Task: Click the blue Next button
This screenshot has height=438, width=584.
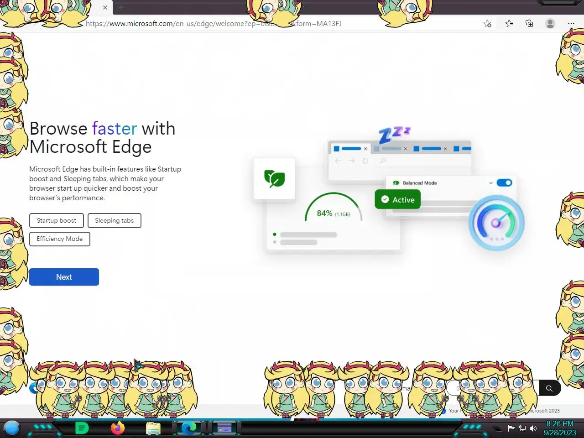Action: pyautogui.click(x=64, y=277)
